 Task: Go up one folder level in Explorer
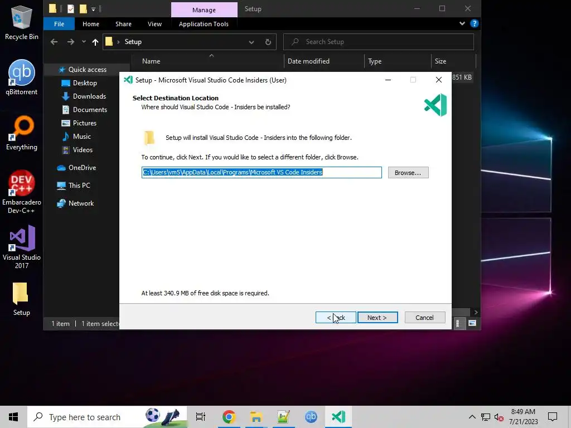(95, 42)
